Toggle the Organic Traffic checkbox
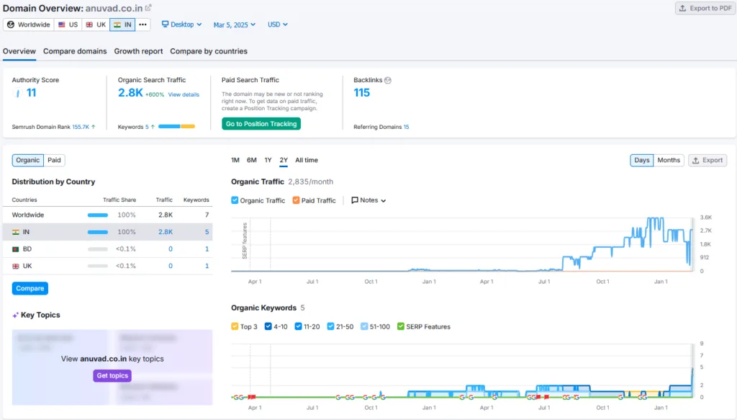The height and width of the screenshot is (420, 737). pyautogui.click(x=235, y=200)
